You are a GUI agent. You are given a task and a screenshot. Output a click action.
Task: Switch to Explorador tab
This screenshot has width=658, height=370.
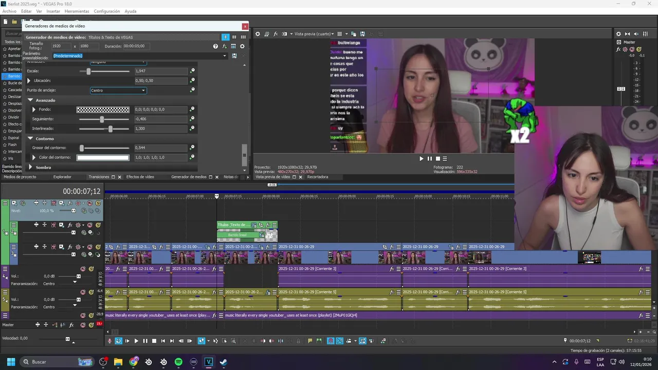pos(62,177)
